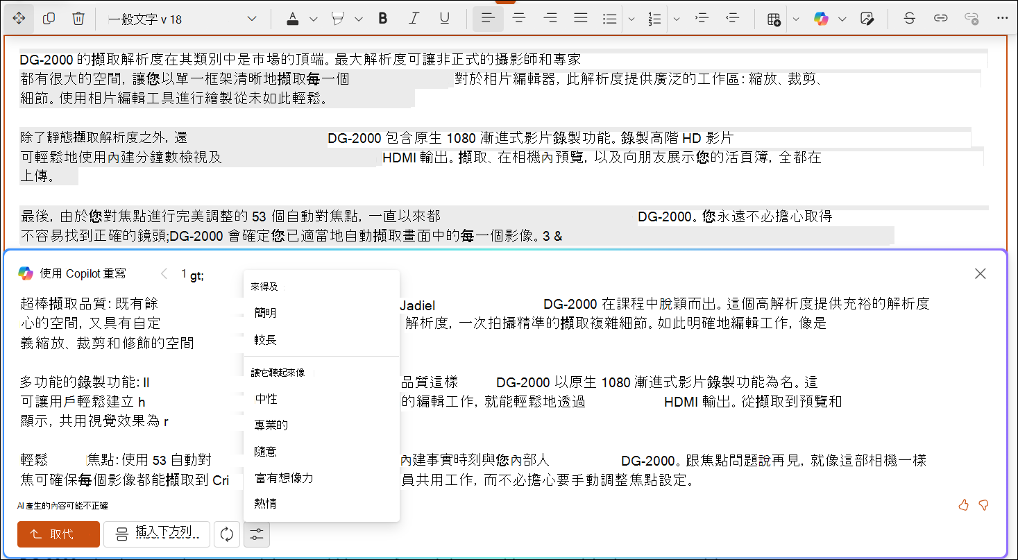Expand Copilot toolbar options arrow
1018x560 pixels.
(842, 19)
